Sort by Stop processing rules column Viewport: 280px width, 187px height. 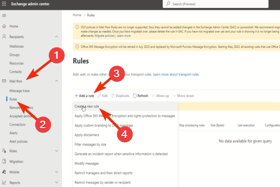click(x=192, y=125)
